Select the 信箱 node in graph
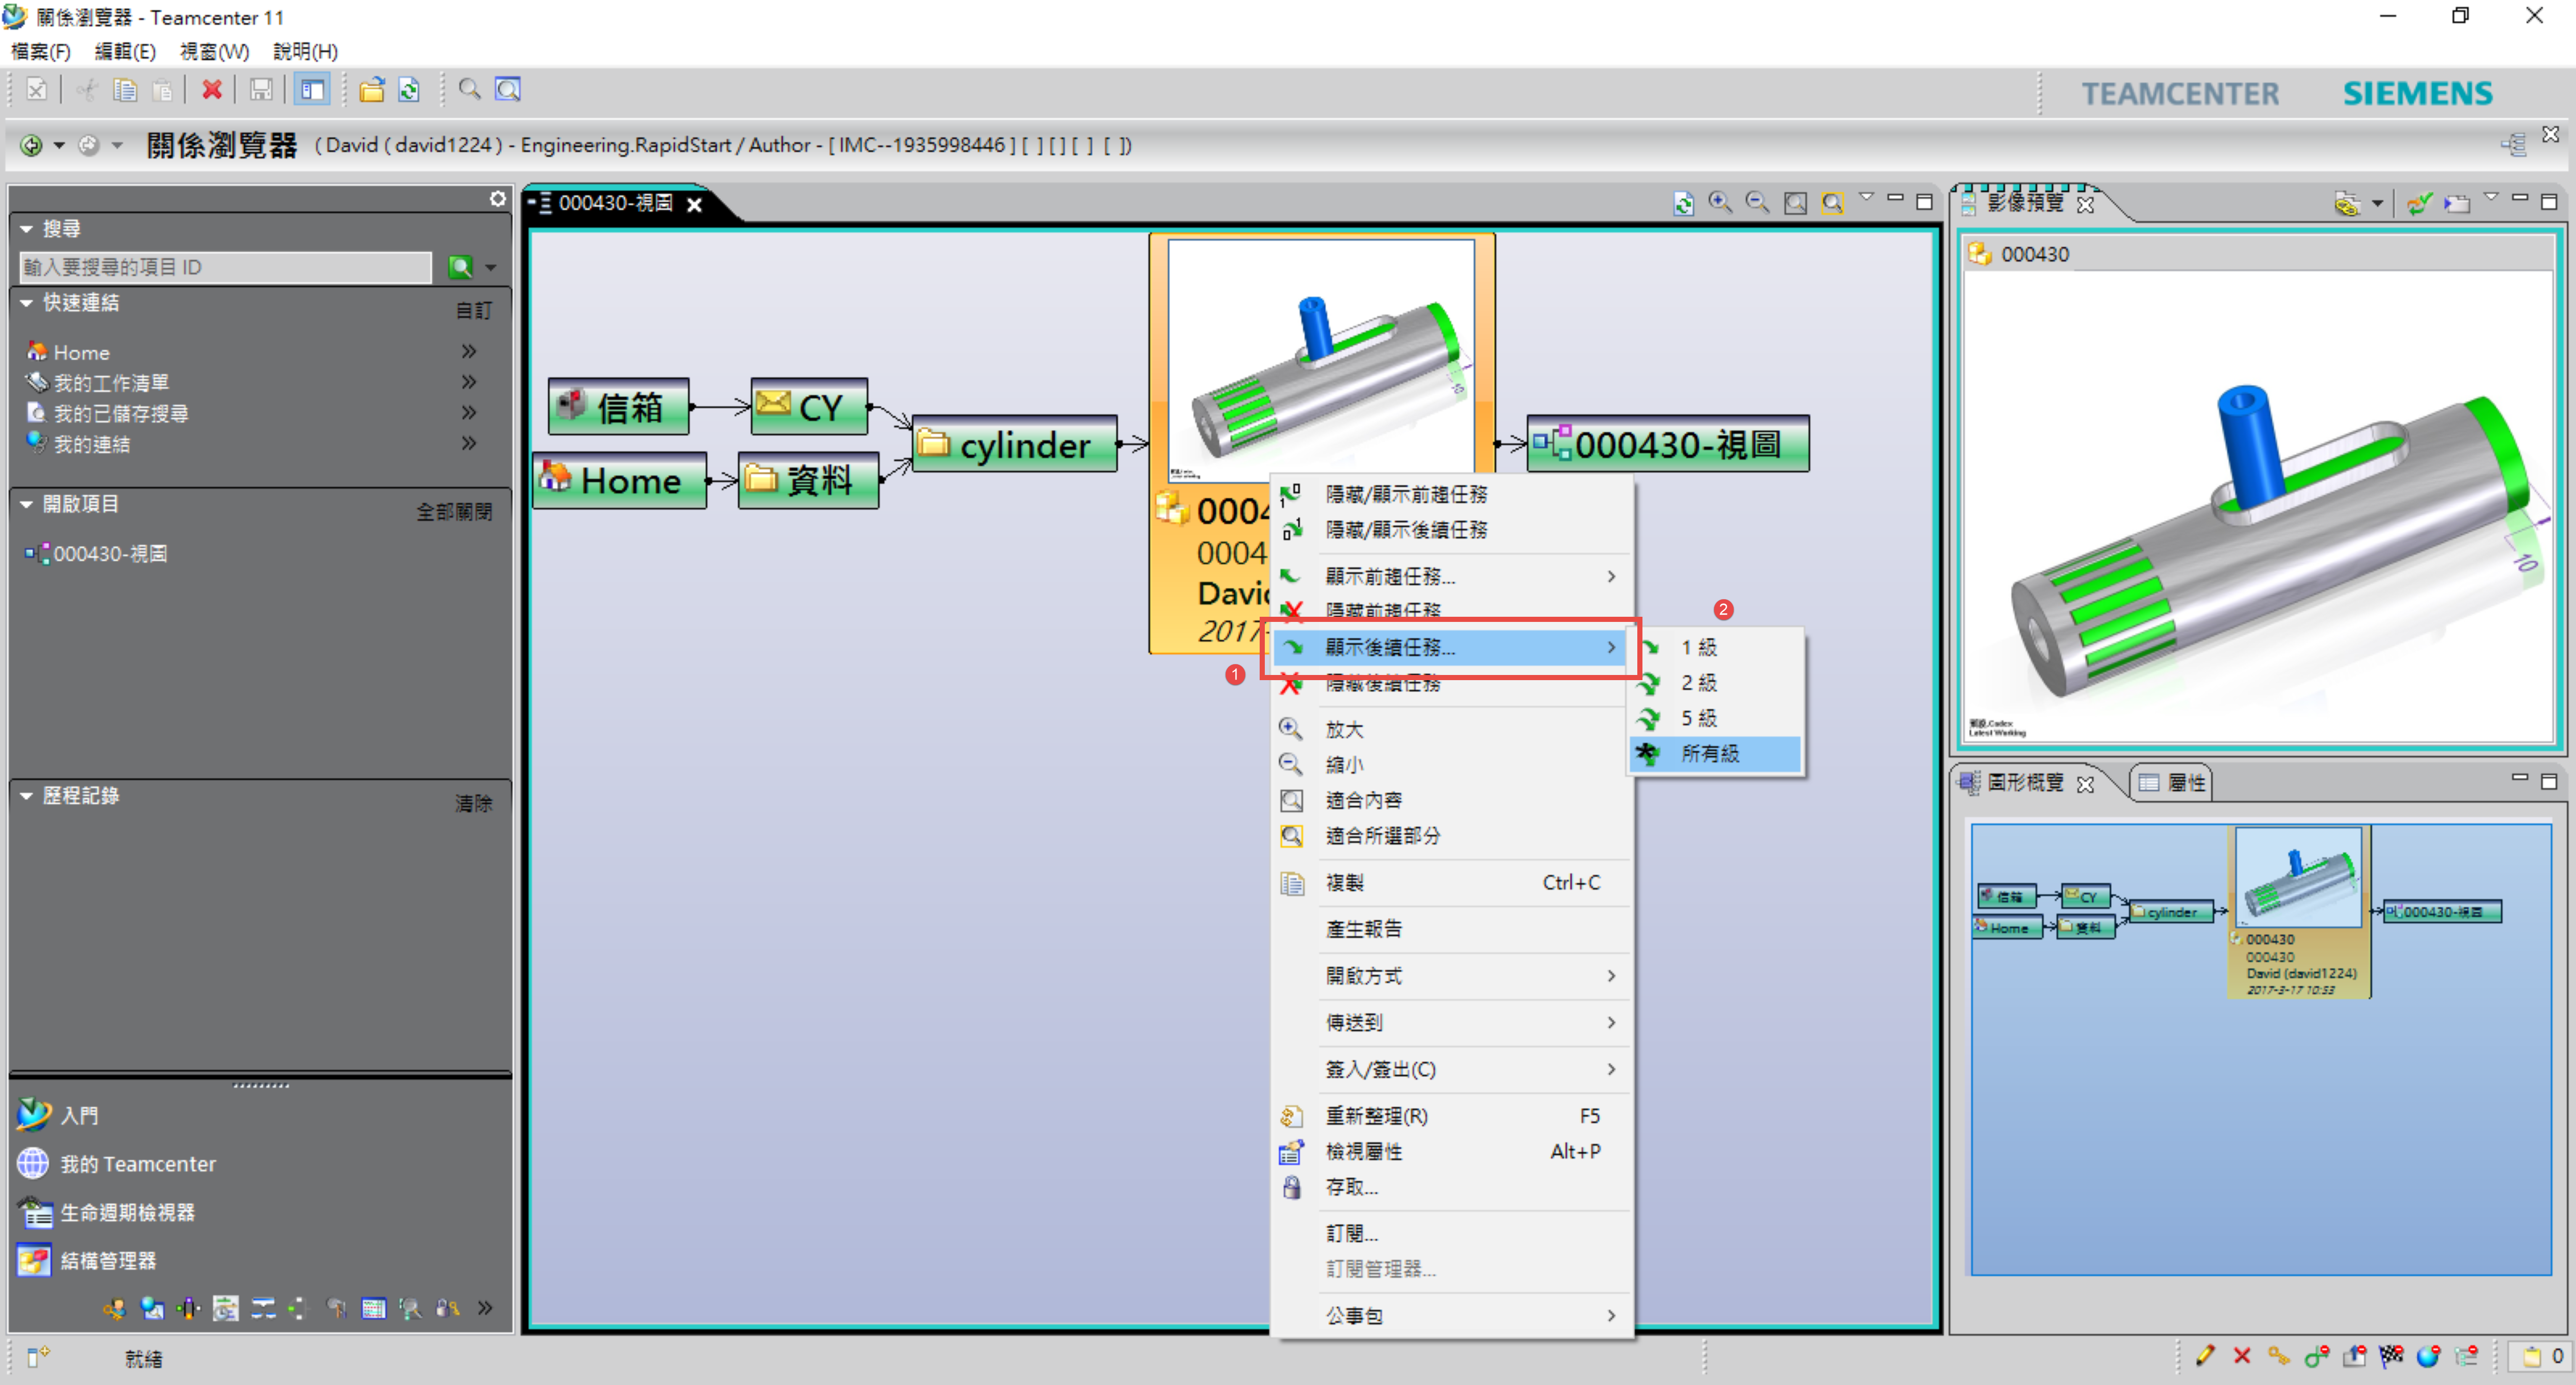Viewport: 2576px width, 1385px height. pos(619,406)
